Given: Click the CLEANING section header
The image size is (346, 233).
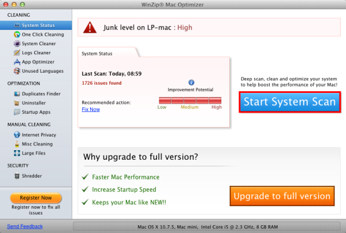Looking at the screenshot, I should pos(18,15).
